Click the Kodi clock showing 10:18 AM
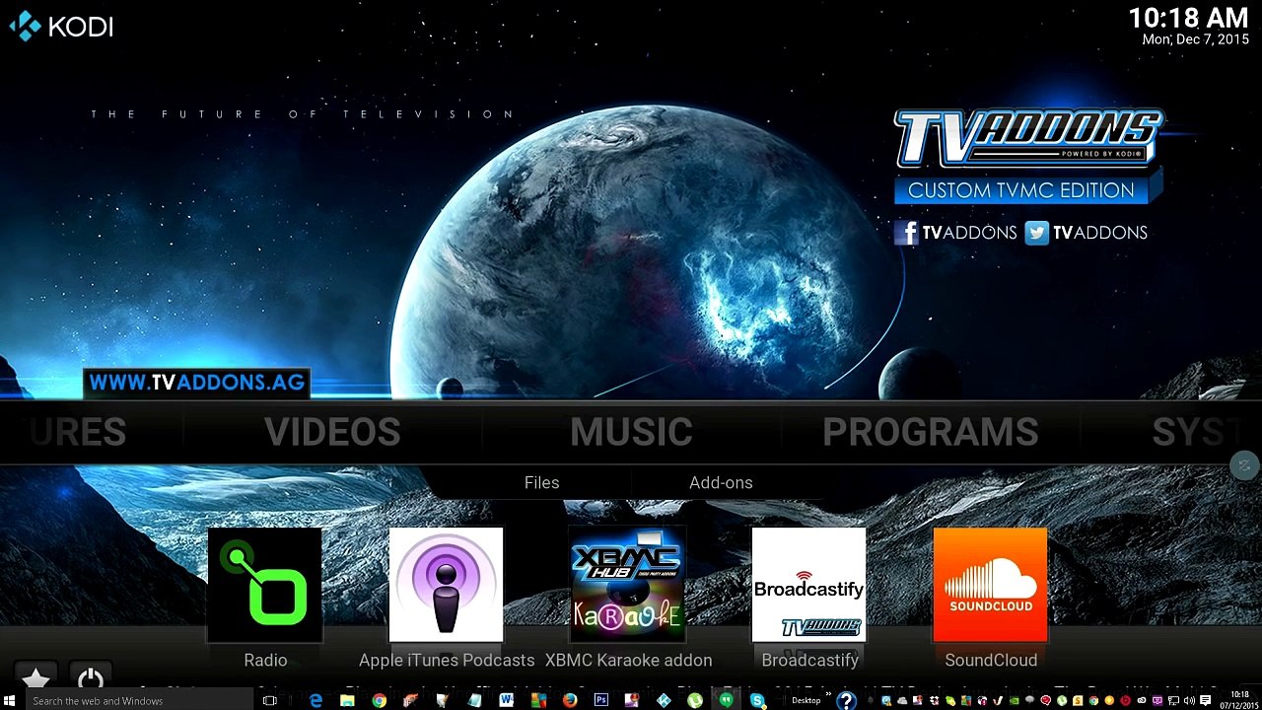Viewport: 1262px width, 710px height. tap(1188, 18)
